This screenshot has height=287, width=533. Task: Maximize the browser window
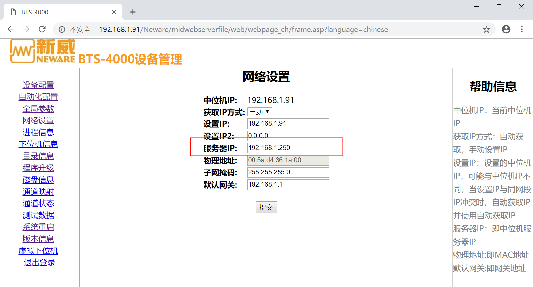(x=499, y=7)
